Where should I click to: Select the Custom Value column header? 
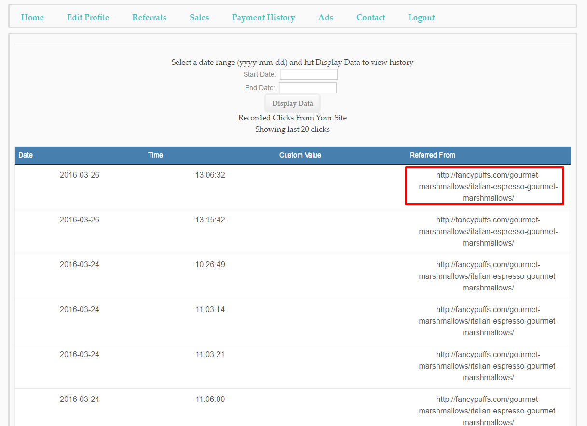300,155
